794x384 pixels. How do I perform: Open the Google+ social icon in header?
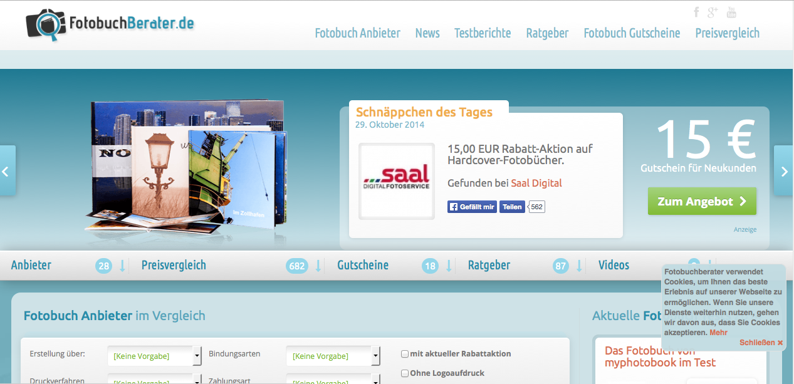713,13
